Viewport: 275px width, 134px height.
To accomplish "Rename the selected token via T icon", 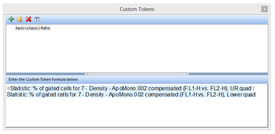I will 37,19.
